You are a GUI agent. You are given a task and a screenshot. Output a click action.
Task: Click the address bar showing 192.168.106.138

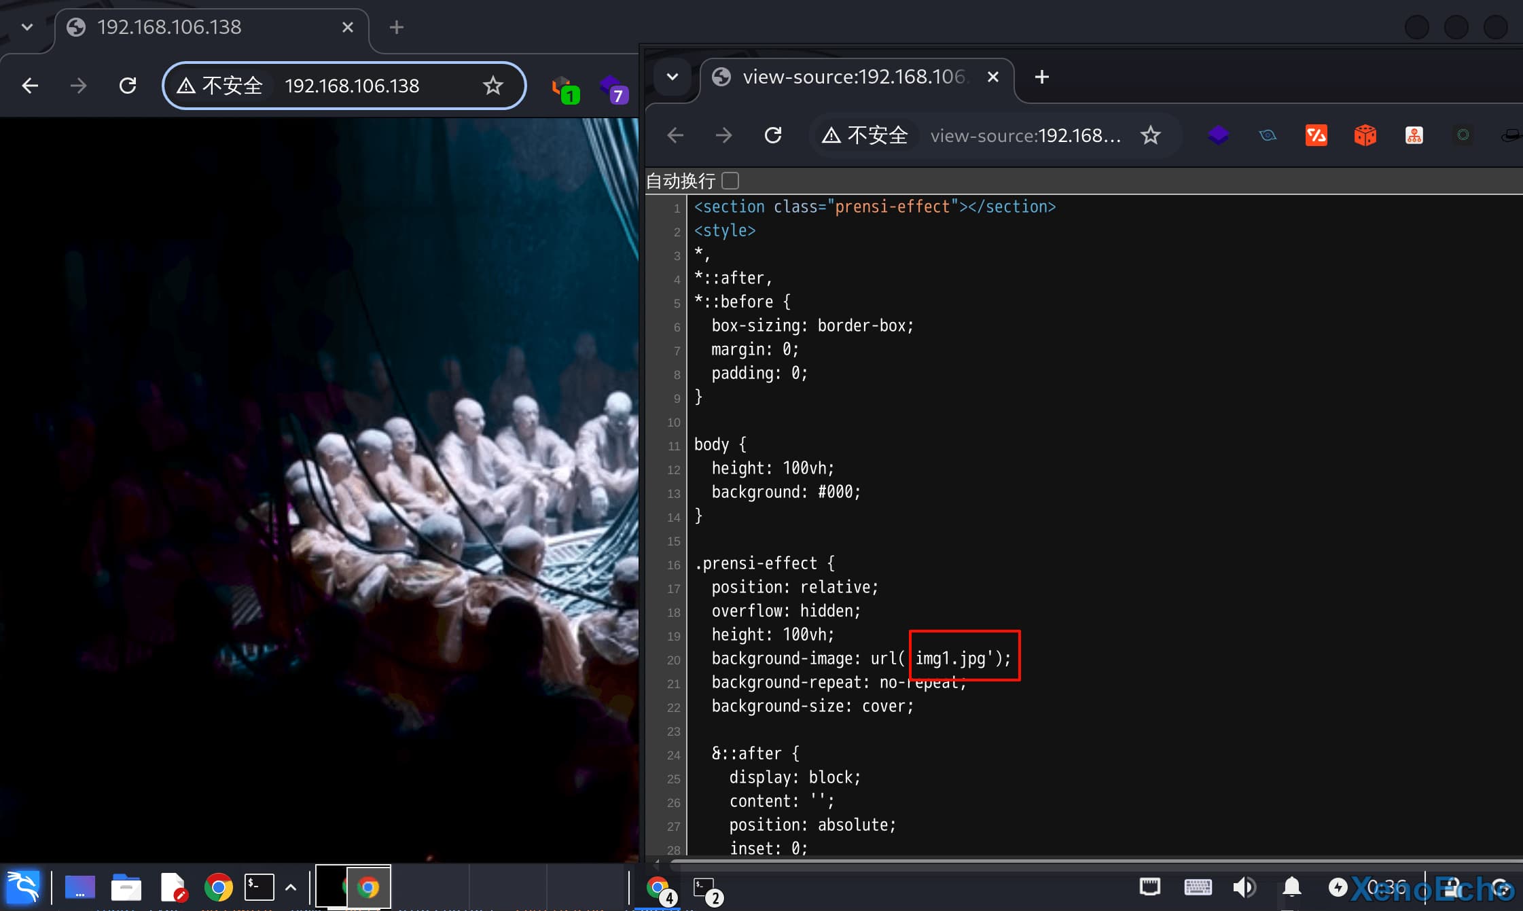[x=352, y=86]
